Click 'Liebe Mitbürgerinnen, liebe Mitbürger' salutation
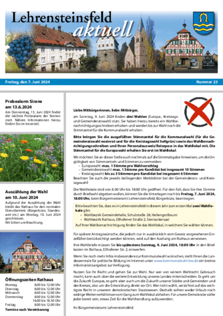The image size is (223, 316). (106, 110)
